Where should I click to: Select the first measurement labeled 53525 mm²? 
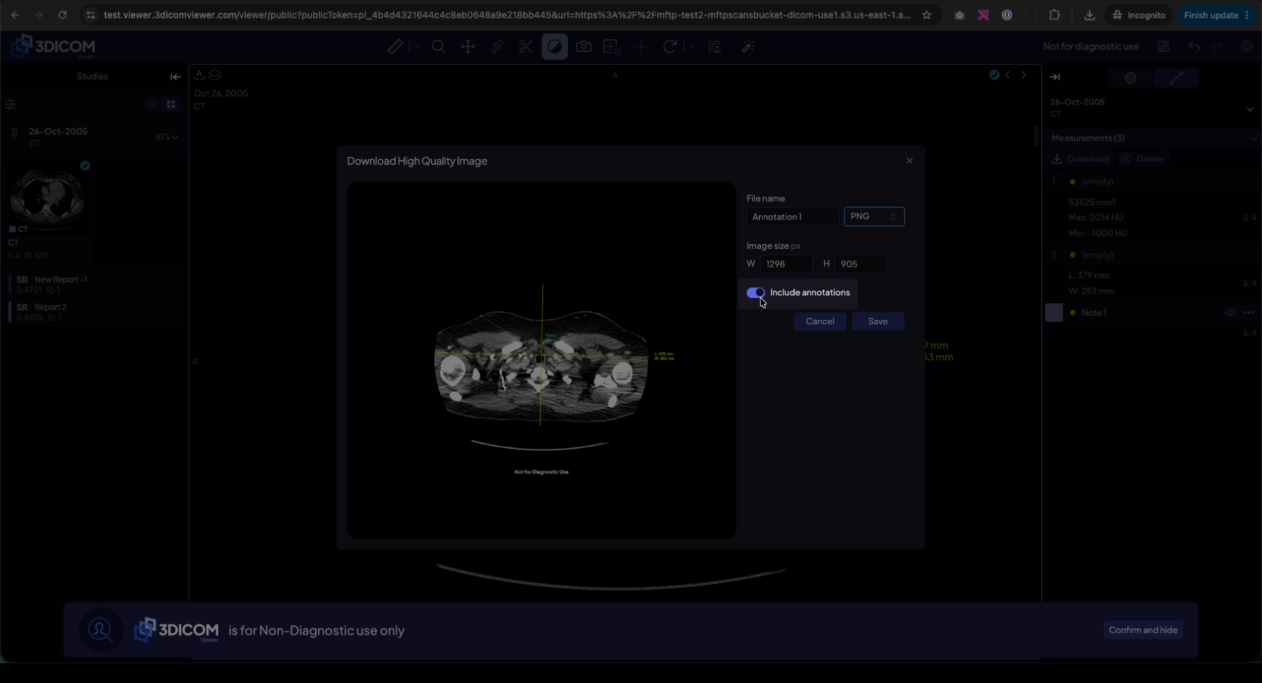pyautogui.click(x=1154, y=207)
